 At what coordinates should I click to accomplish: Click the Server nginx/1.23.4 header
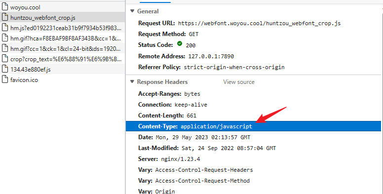pos(169,159)
